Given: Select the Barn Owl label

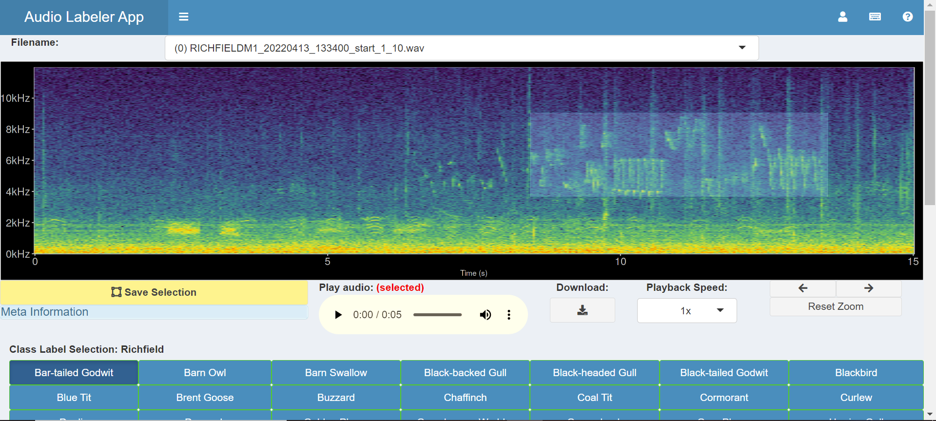Looking at the screenshot, I should pos(205,373).
